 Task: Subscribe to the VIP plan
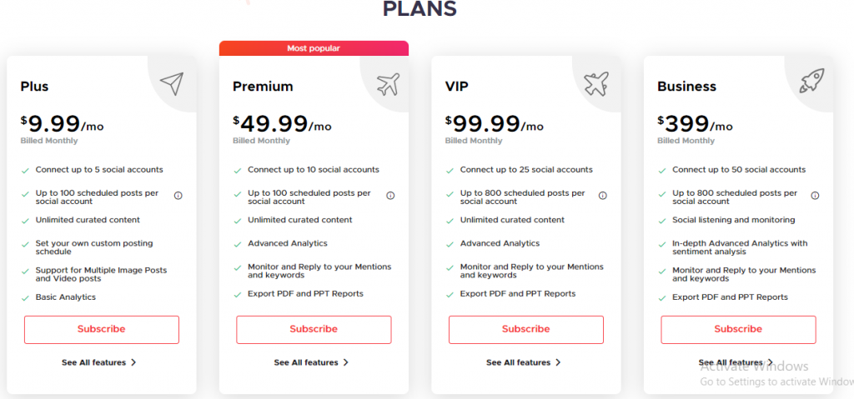[526, 329]
